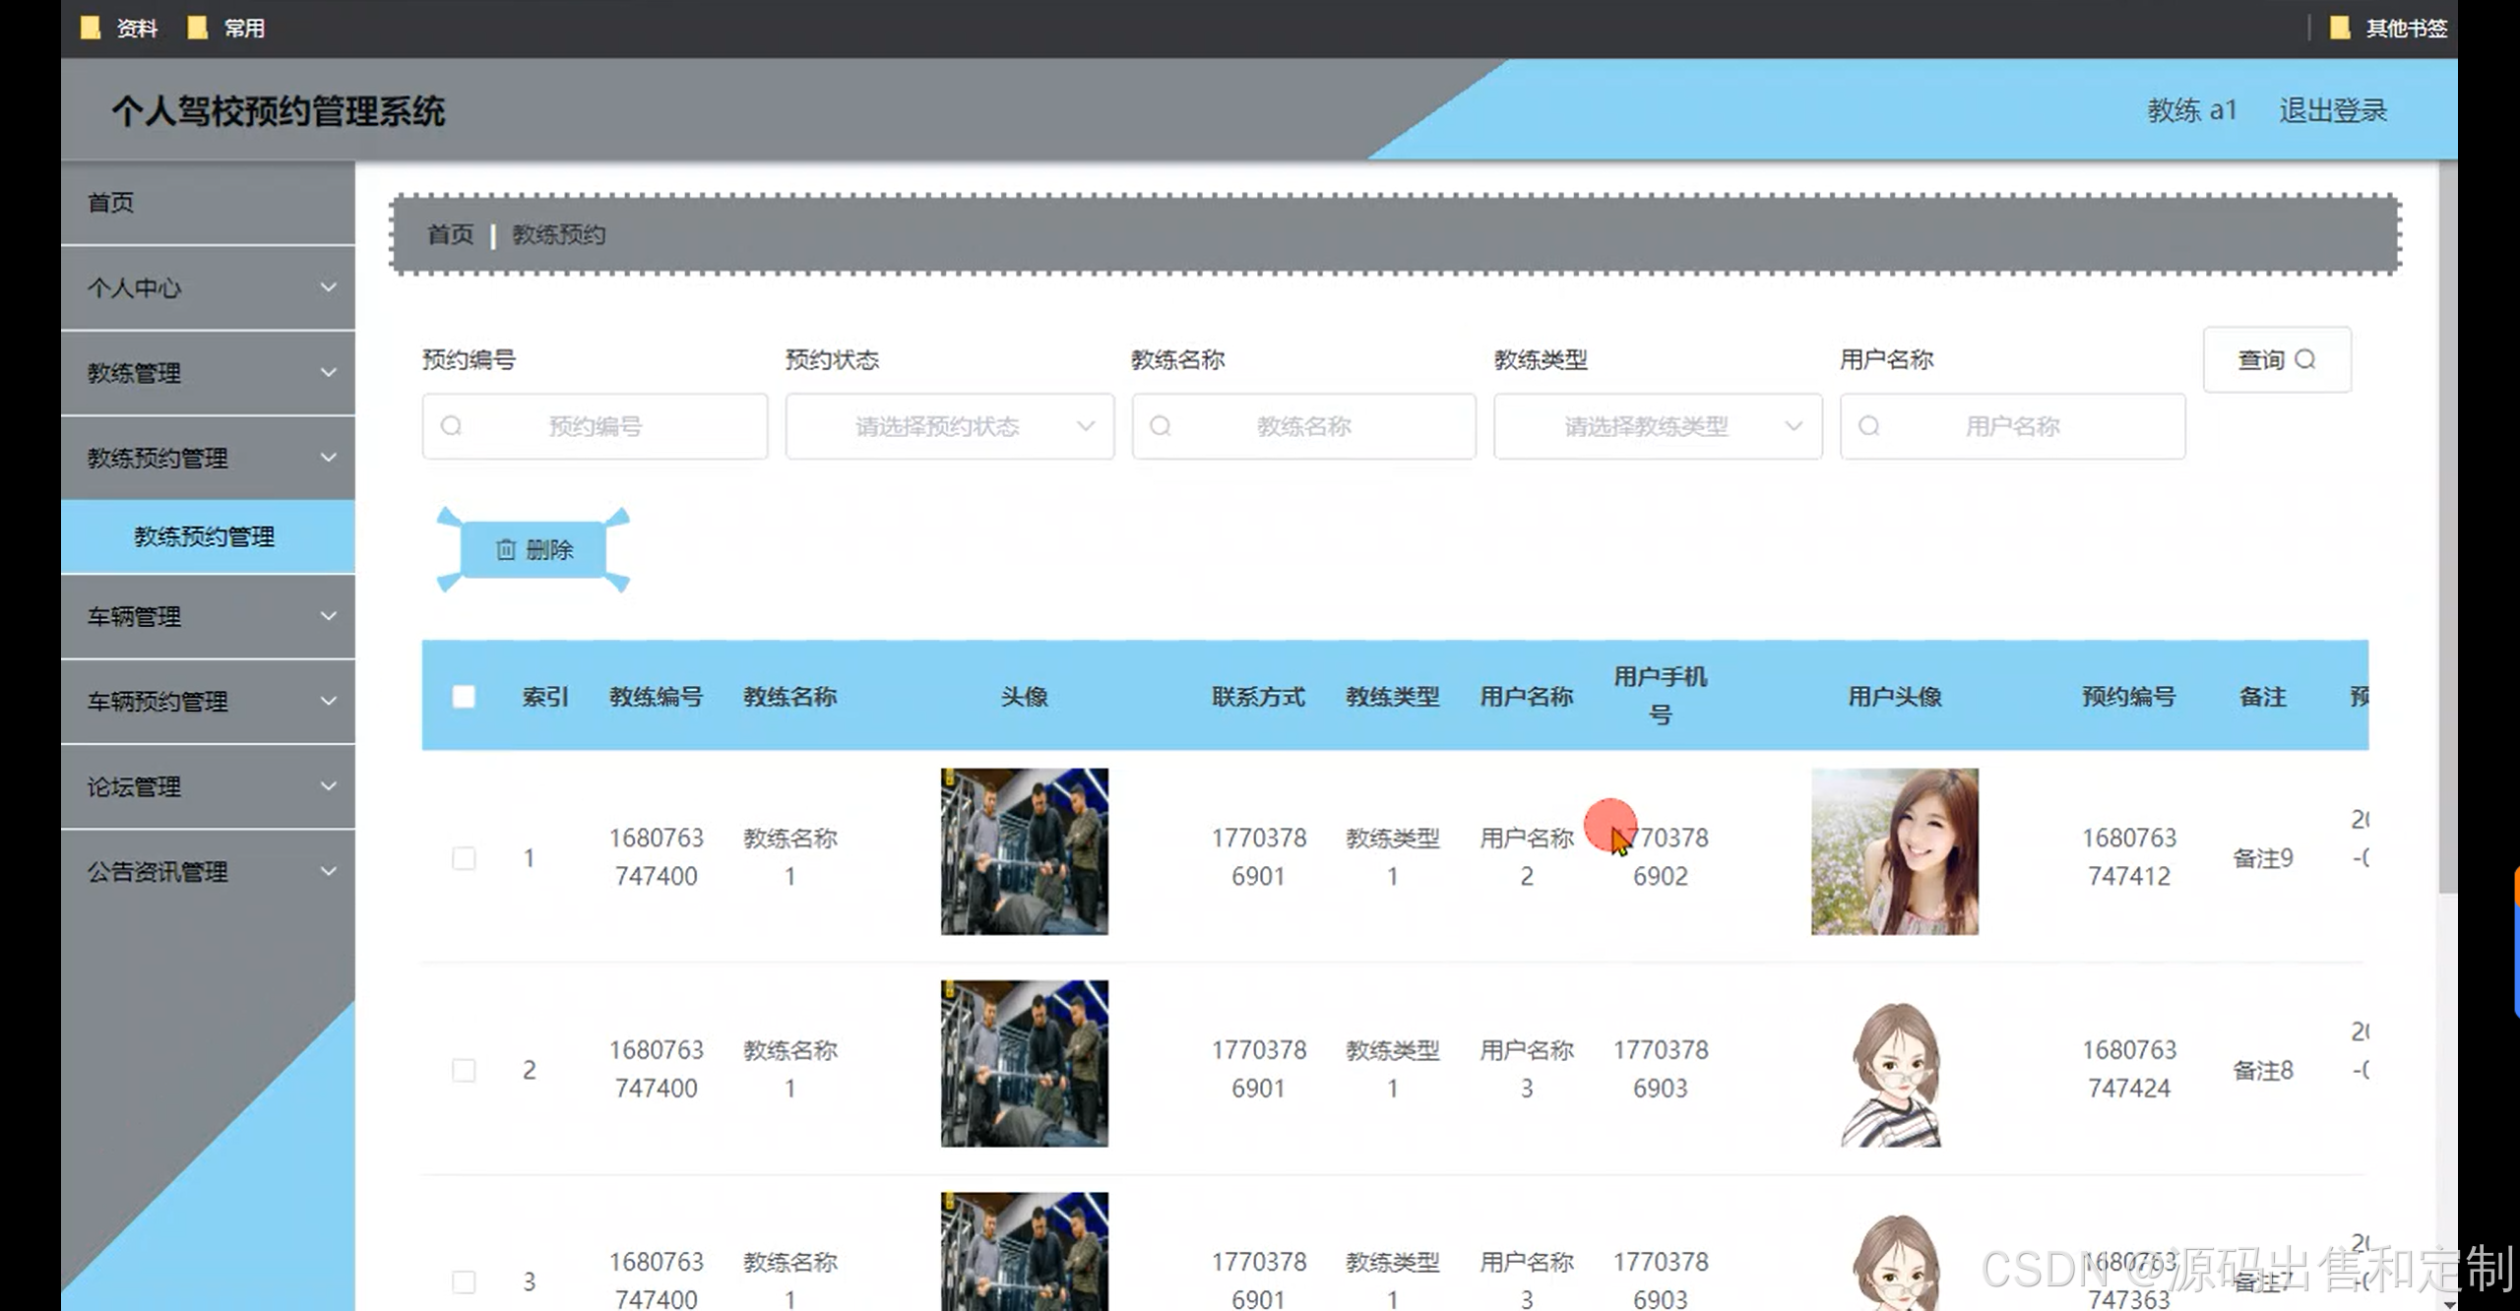The height and width of the screenshot is (1311, 2520).
Task: Check the checkbox for row 2
Action: click(x=464, y=1070)
